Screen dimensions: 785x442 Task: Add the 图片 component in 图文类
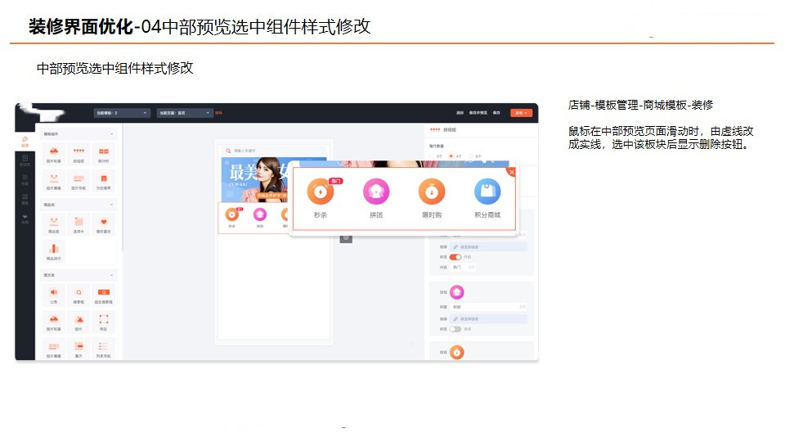pyautogui.click(x=78, y=322)
